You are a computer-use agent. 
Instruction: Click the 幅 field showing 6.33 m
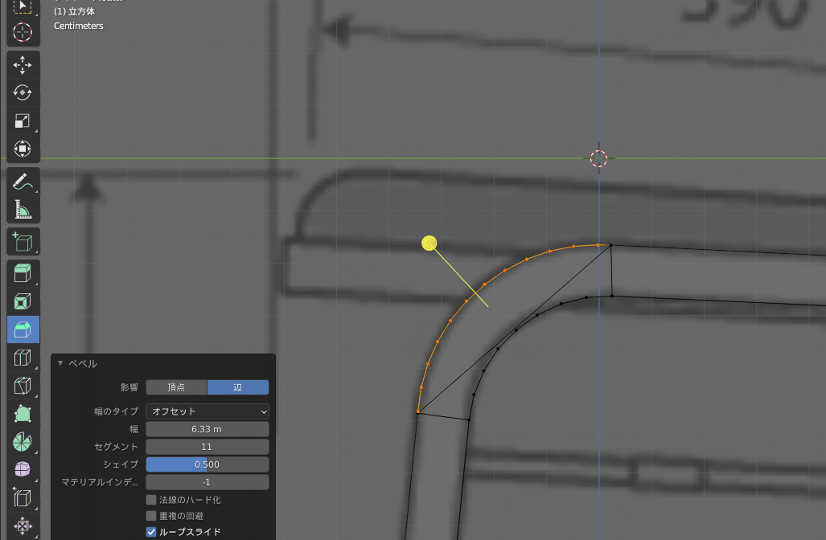pyautogui.click(x=208, y=429)
